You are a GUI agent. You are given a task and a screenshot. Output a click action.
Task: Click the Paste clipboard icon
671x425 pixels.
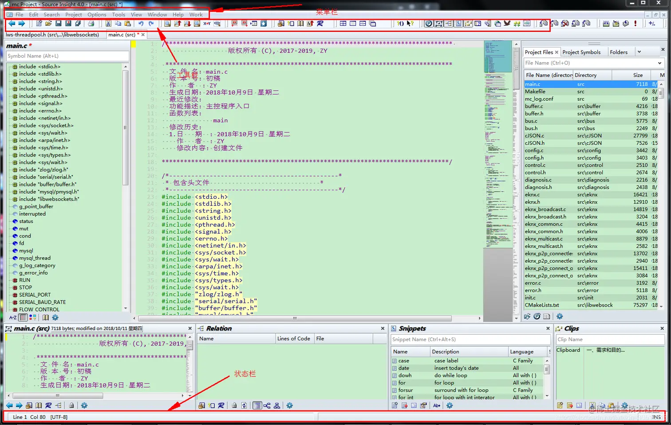click(x=128, y=24)
